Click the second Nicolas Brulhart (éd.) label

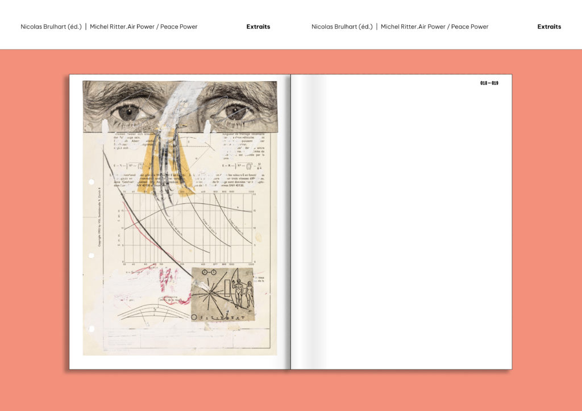342,27
